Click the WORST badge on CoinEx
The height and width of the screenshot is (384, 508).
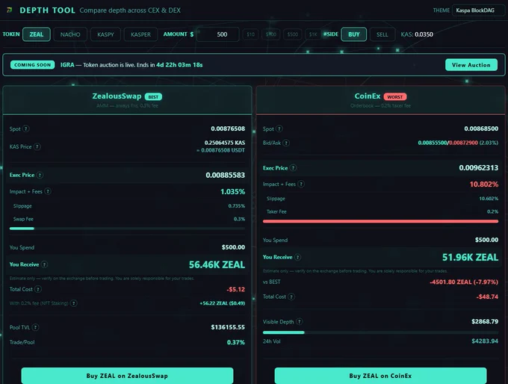pyautogui.click(x=395, y=97)
